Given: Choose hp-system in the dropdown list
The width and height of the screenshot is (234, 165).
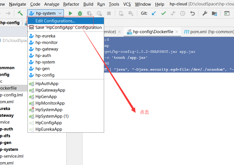Looking at the screenshot, I should [66, 62].
